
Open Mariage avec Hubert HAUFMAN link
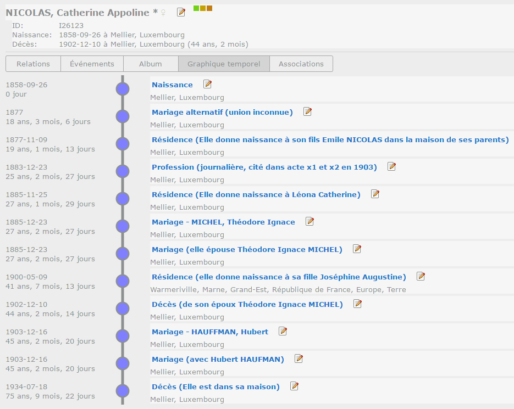click(x=218, y=359)
